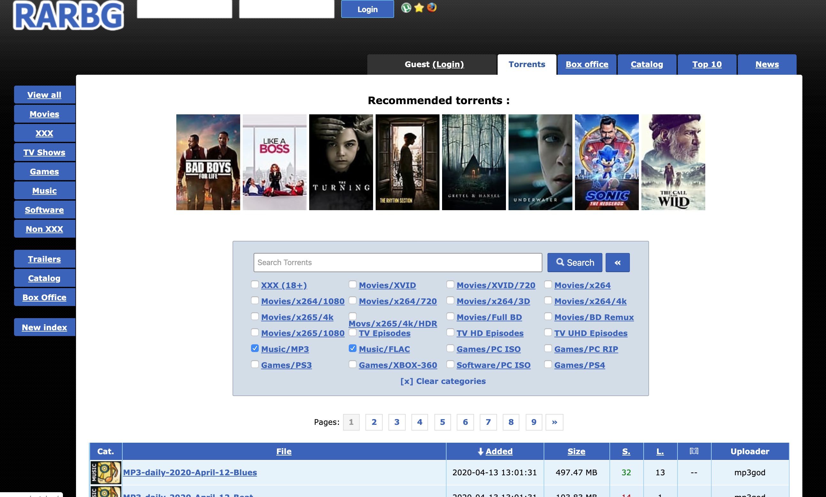Uncheck the Music/MP3 checkbox
This screenshot has width=826, height=497.
(255, 348)
